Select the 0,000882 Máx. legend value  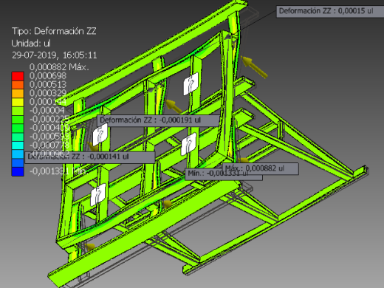click(59, 67)
